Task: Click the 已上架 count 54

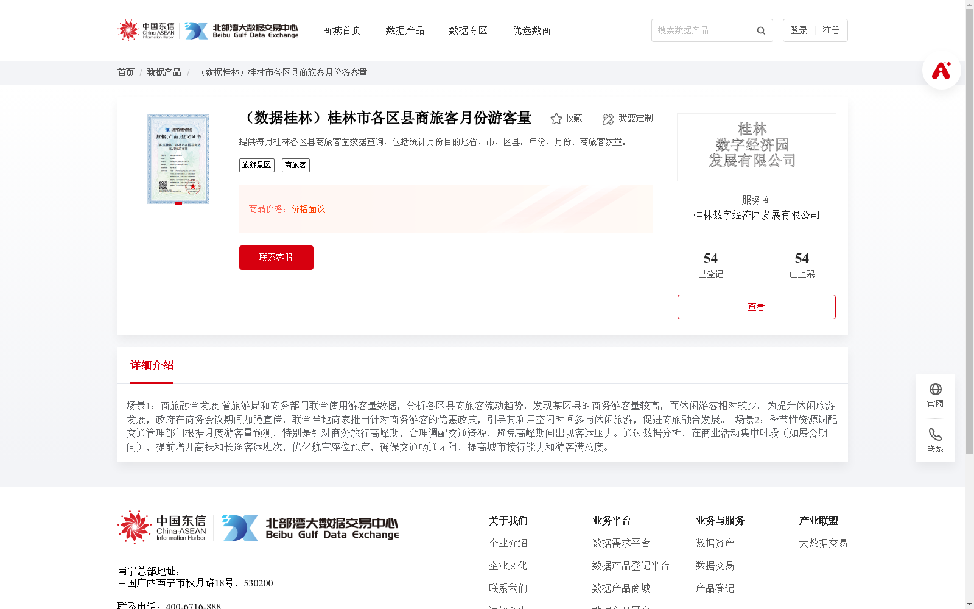Action: point(802,258)
